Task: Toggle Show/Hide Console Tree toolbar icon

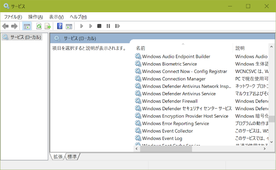Action: point(27,26)
